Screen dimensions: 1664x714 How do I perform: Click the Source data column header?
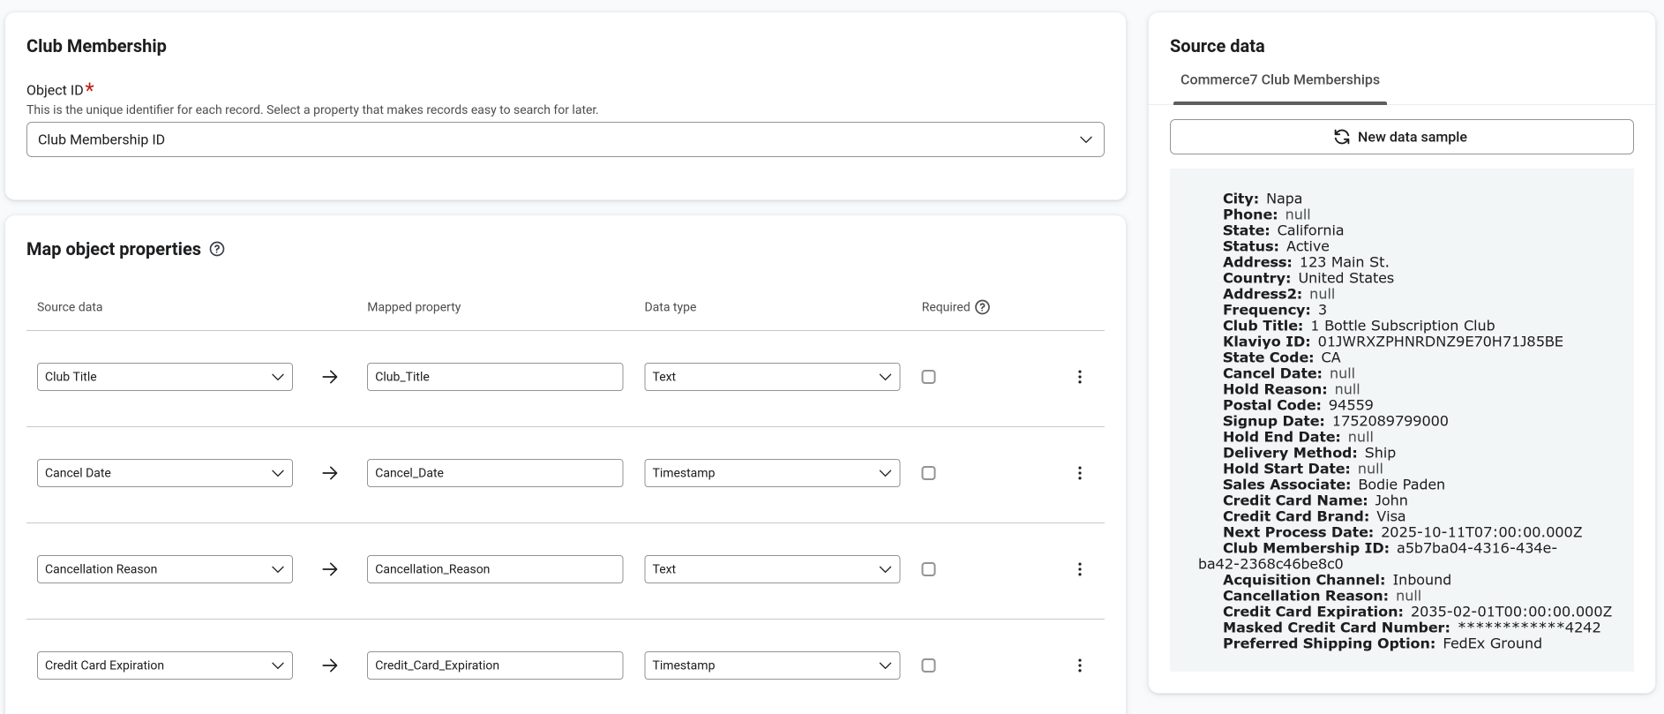click(70, 307)
